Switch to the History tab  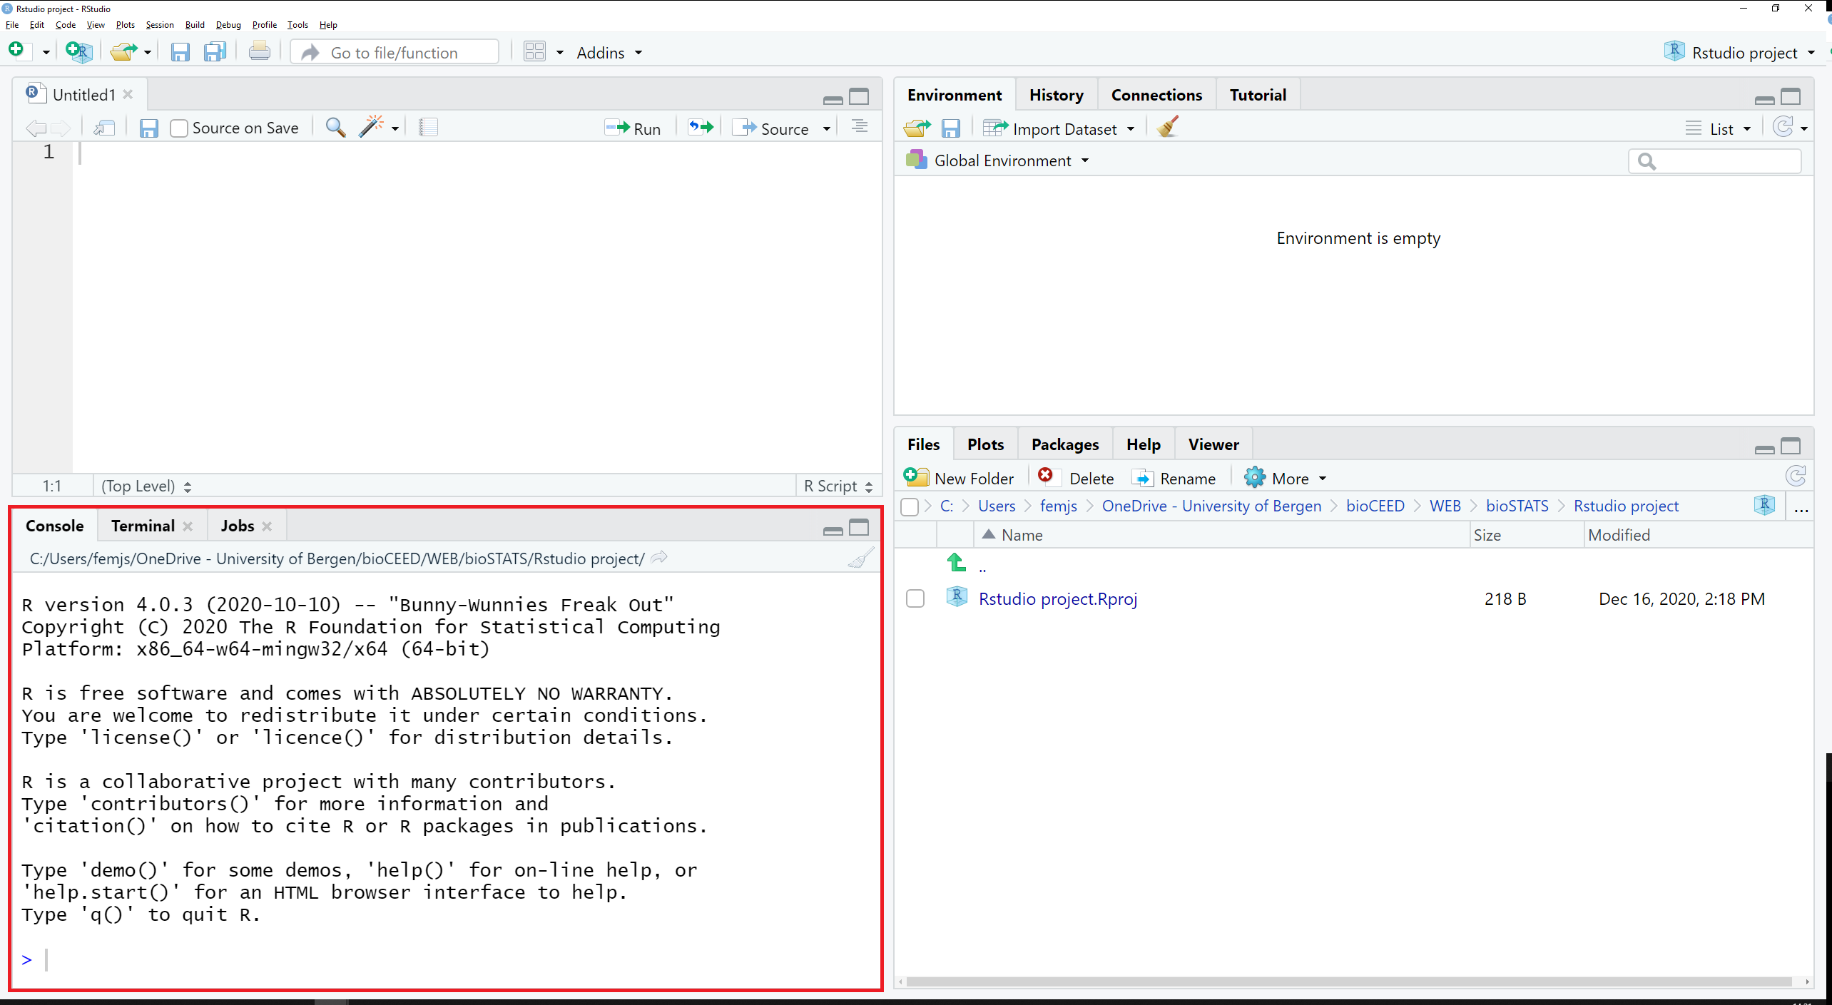pos(1054,94)
